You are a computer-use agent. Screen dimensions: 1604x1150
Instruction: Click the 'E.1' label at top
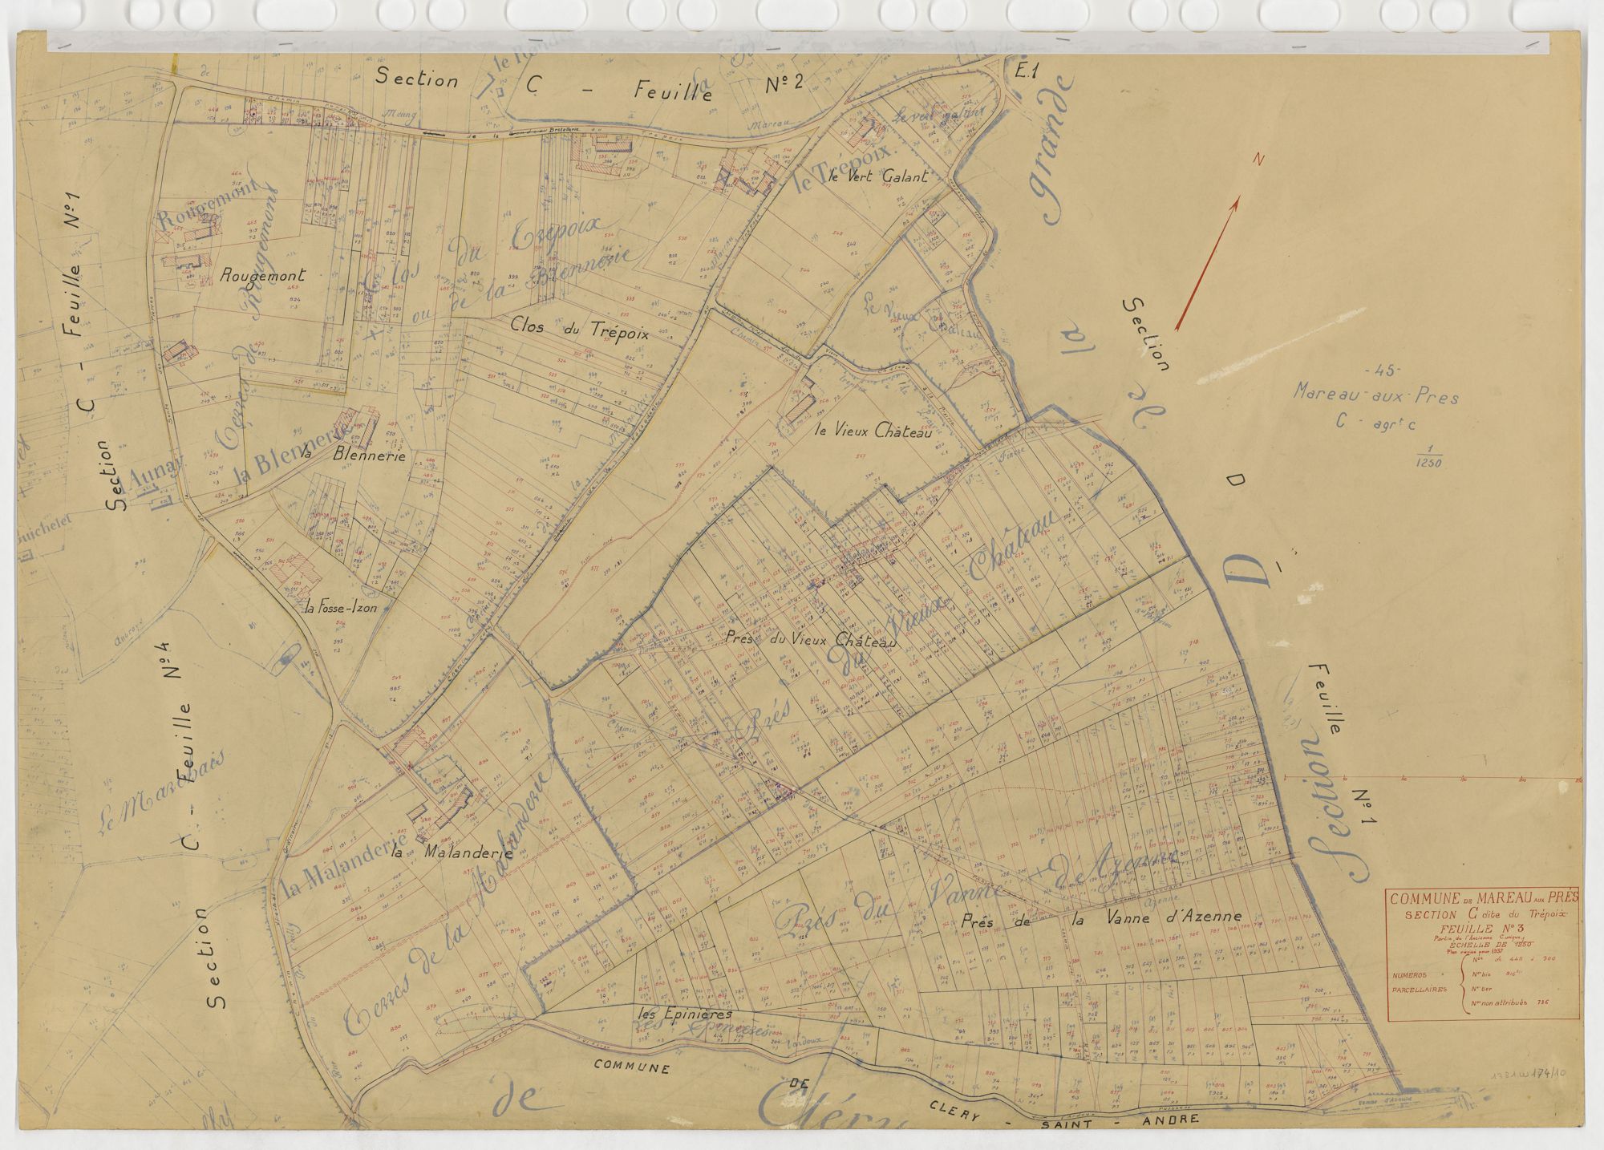[x=1027, y=71]
